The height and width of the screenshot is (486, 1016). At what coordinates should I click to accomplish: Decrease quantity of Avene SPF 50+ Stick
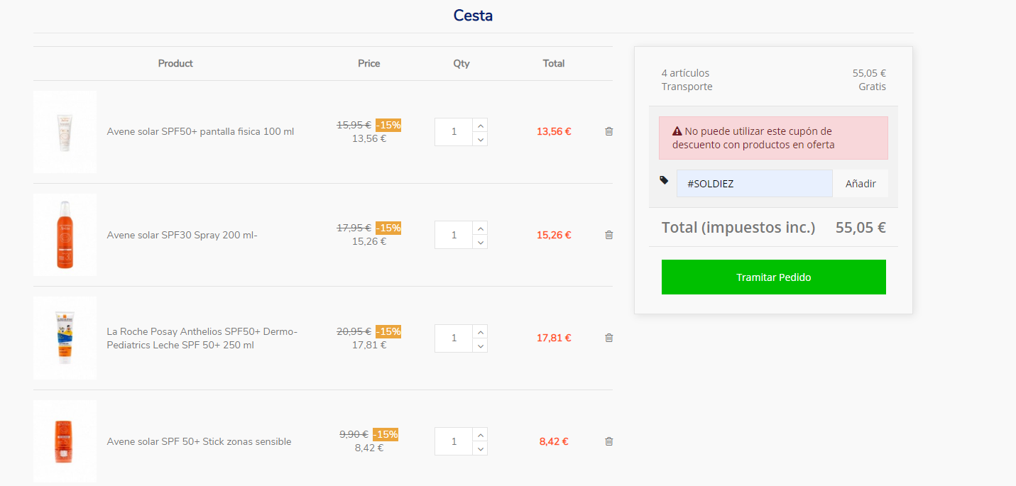[x=481, y=448]
